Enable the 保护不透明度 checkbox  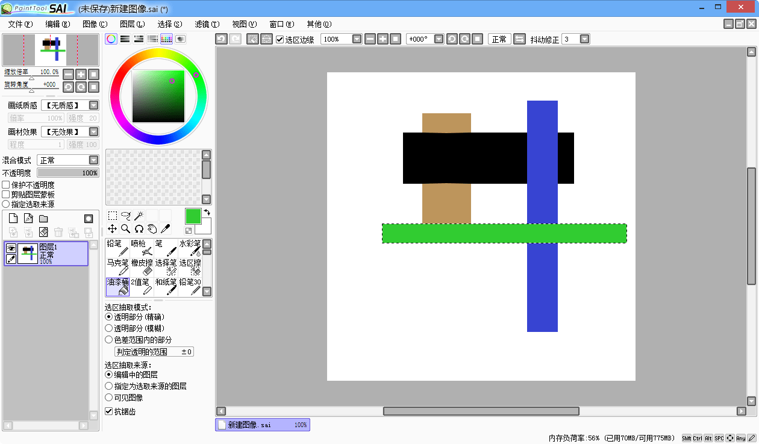pyautogui.click(x=6, y=184)
